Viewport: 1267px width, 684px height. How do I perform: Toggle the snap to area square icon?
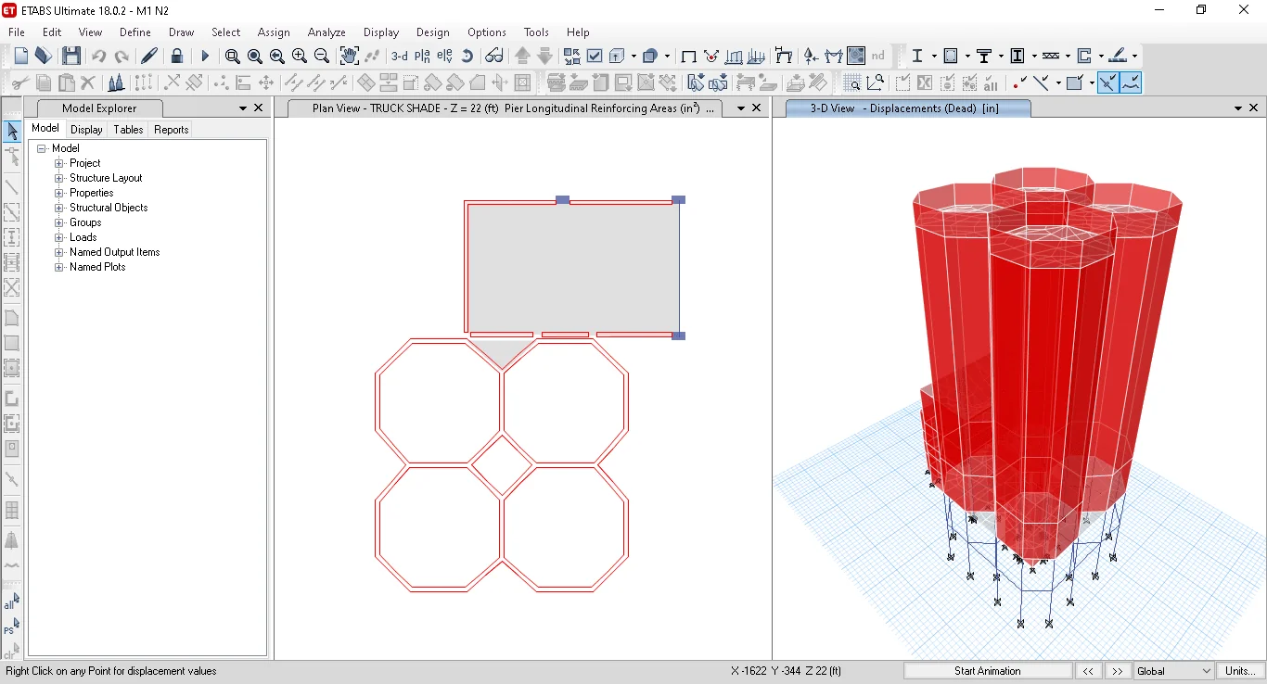click(x=1074, y=83)
